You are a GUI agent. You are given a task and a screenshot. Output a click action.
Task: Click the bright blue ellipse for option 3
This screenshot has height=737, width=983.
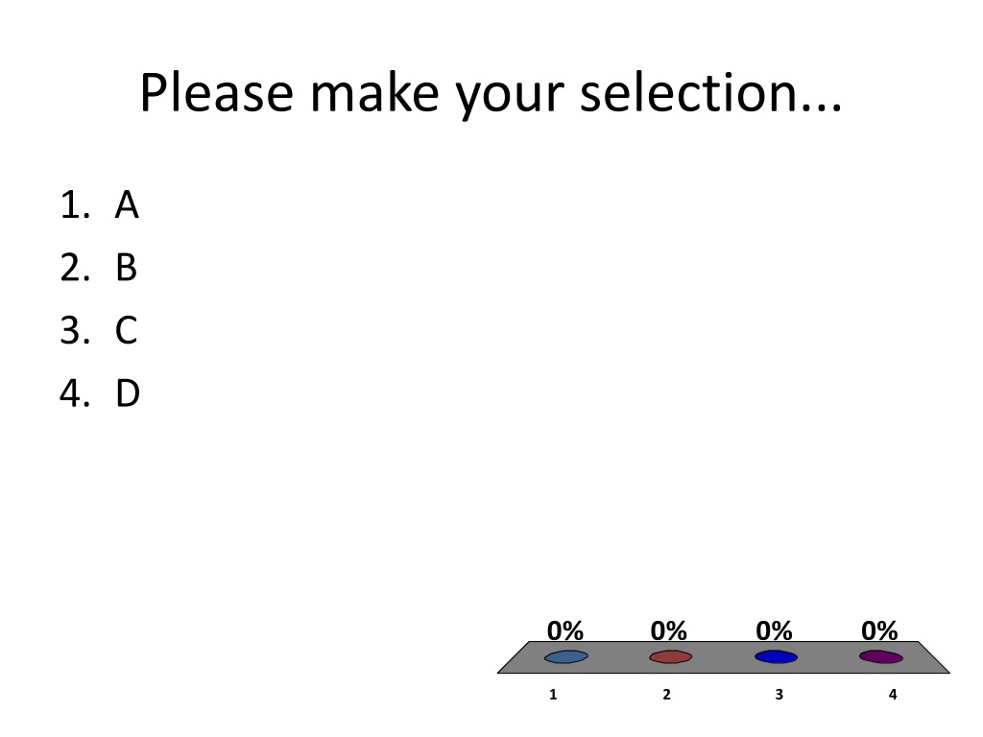tap(776, 656)
